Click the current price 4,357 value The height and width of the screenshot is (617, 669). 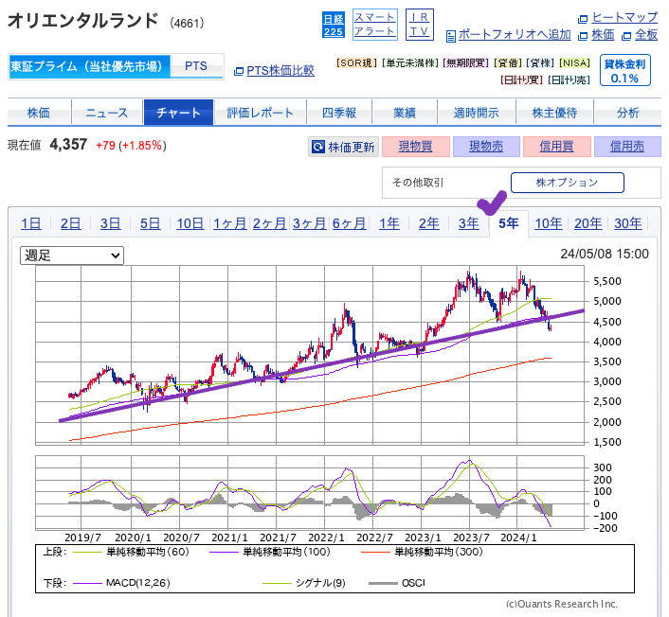(68, 145)
